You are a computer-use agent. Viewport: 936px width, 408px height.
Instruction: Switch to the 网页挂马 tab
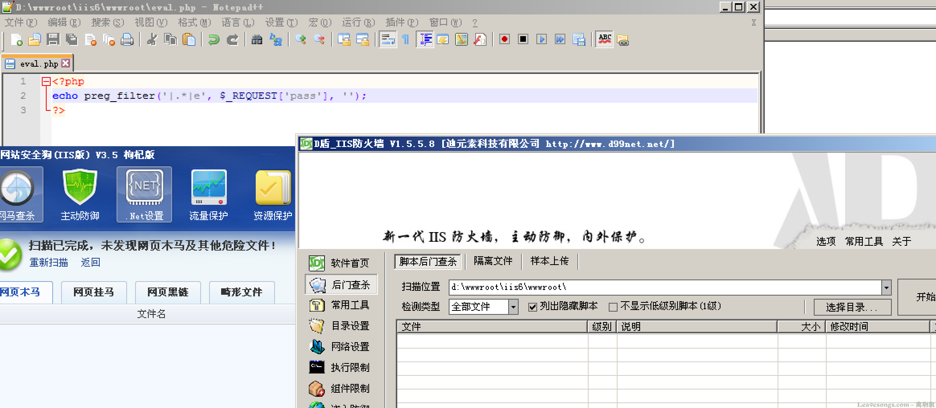tap(94, 292)
